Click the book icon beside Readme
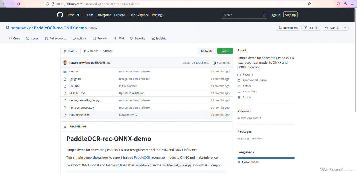This screenshot has width=357, height=173. click(239, 75)
